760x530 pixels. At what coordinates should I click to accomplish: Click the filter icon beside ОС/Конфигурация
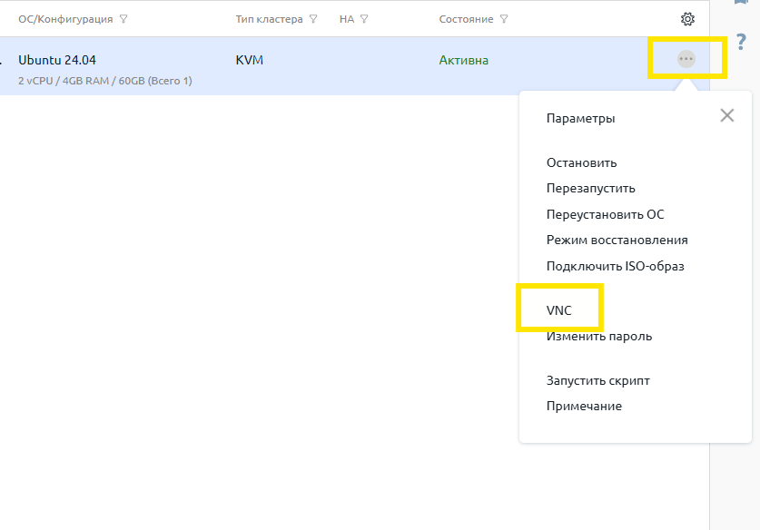pyautogui.click(x=123, y=19)
